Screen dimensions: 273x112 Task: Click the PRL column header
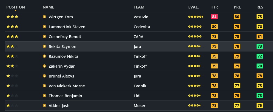[237, 7]
